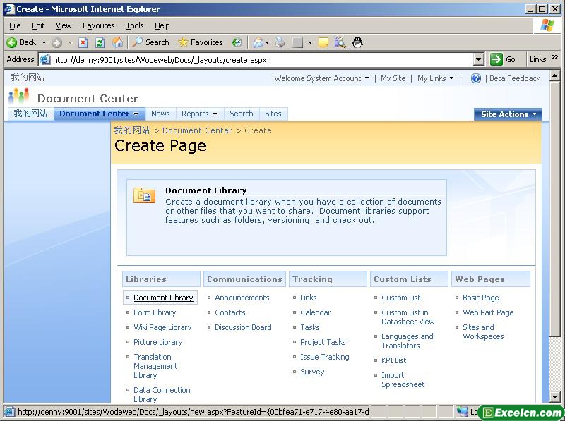Click the History toolbar icon

[x=237, y=42]
